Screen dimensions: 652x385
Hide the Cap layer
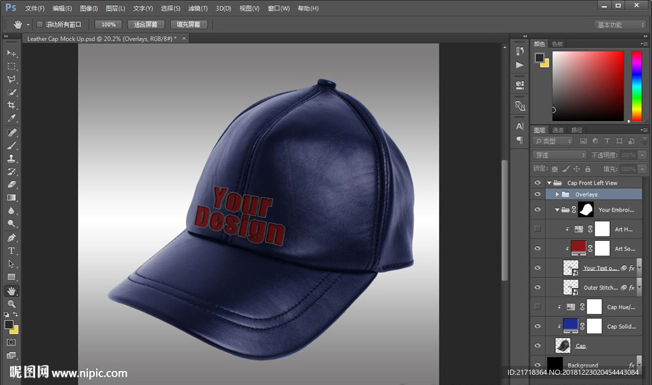[537, 345]
